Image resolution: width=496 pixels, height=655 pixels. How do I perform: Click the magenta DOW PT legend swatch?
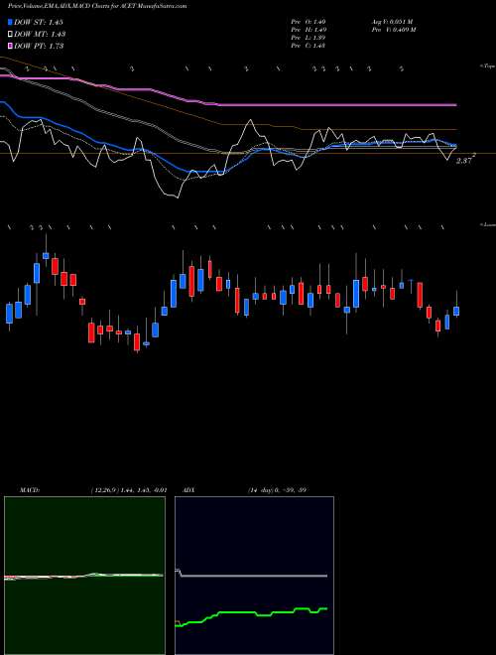(10, 46)
